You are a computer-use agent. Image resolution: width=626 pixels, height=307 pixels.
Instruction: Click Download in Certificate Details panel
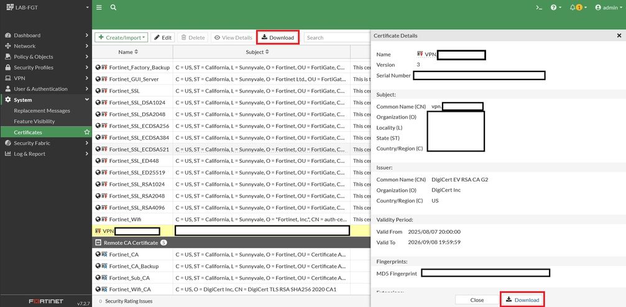coord(523,300)
